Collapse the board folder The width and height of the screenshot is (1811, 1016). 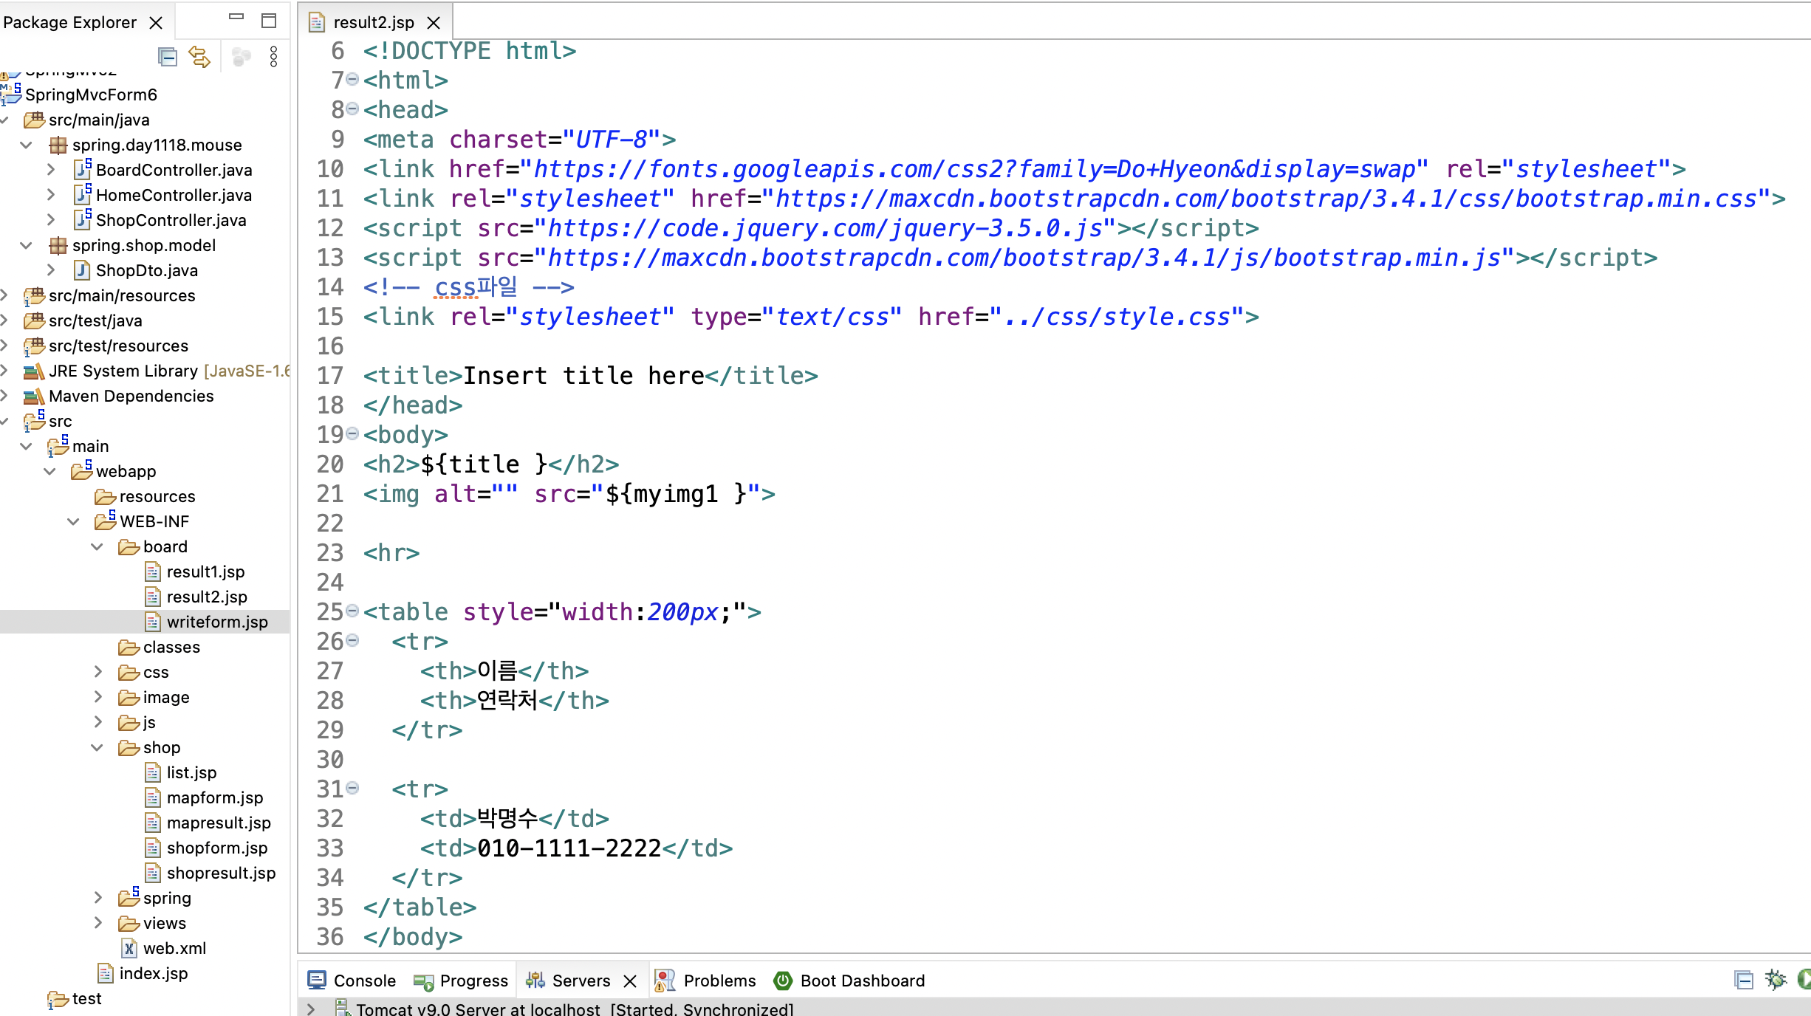(97, 546)
